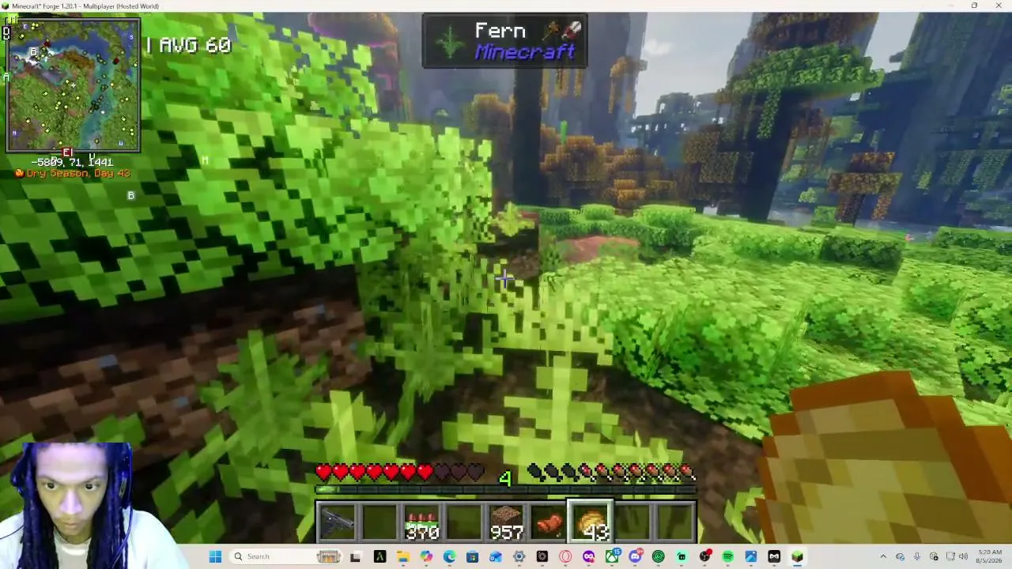Click the minimap in the top-left corner
1012x569 pixels.
point(73,85)
